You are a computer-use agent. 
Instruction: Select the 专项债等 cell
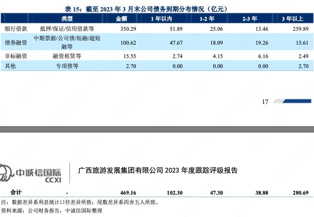point(67,66)
